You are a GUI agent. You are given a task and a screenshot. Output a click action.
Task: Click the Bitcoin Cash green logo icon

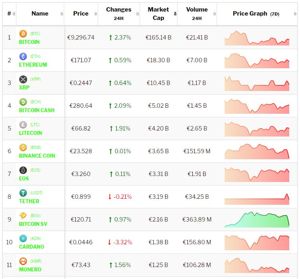[x=23, y=102]
